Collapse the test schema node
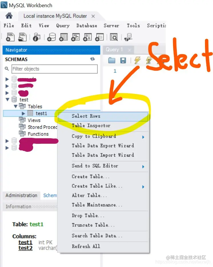Screen dimensions: 213x267 coord(7,99)
